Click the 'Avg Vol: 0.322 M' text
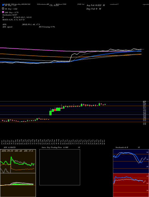149x197 pixels. (x=96, y=5)
